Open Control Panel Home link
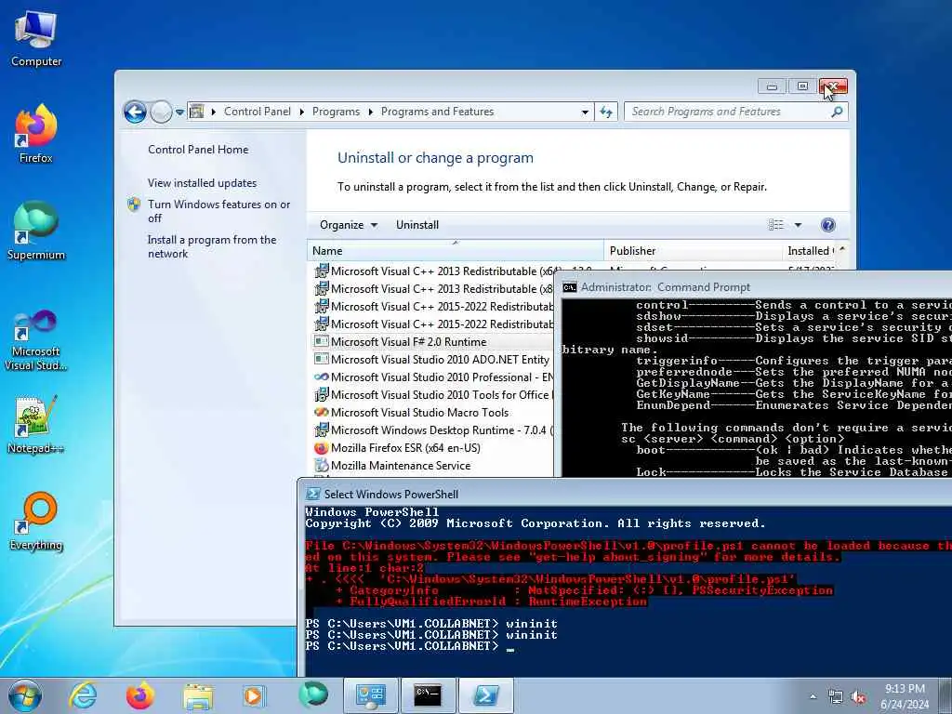 (198, 150)
